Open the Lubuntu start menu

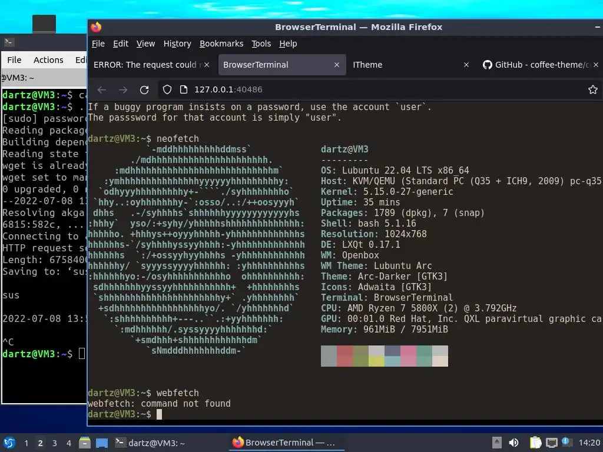click(x=9, y=443)
